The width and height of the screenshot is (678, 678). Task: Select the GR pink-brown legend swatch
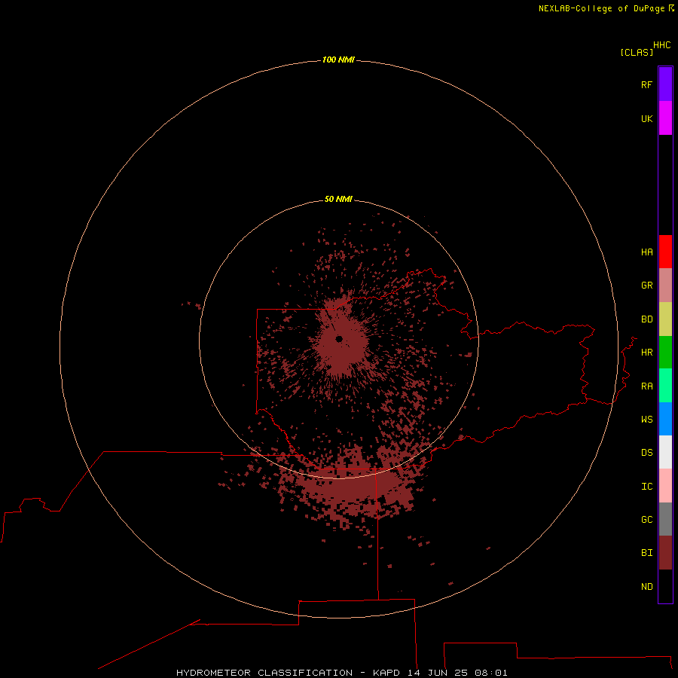pyautogui.click(x=665, y=286)
